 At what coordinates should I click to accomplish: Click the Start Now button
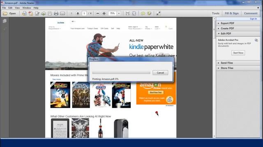click(x=238, y=53)
